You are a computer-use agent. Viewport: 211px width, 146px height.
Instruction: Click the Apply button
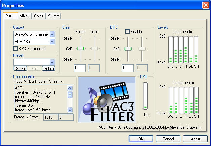click(195, 139)
